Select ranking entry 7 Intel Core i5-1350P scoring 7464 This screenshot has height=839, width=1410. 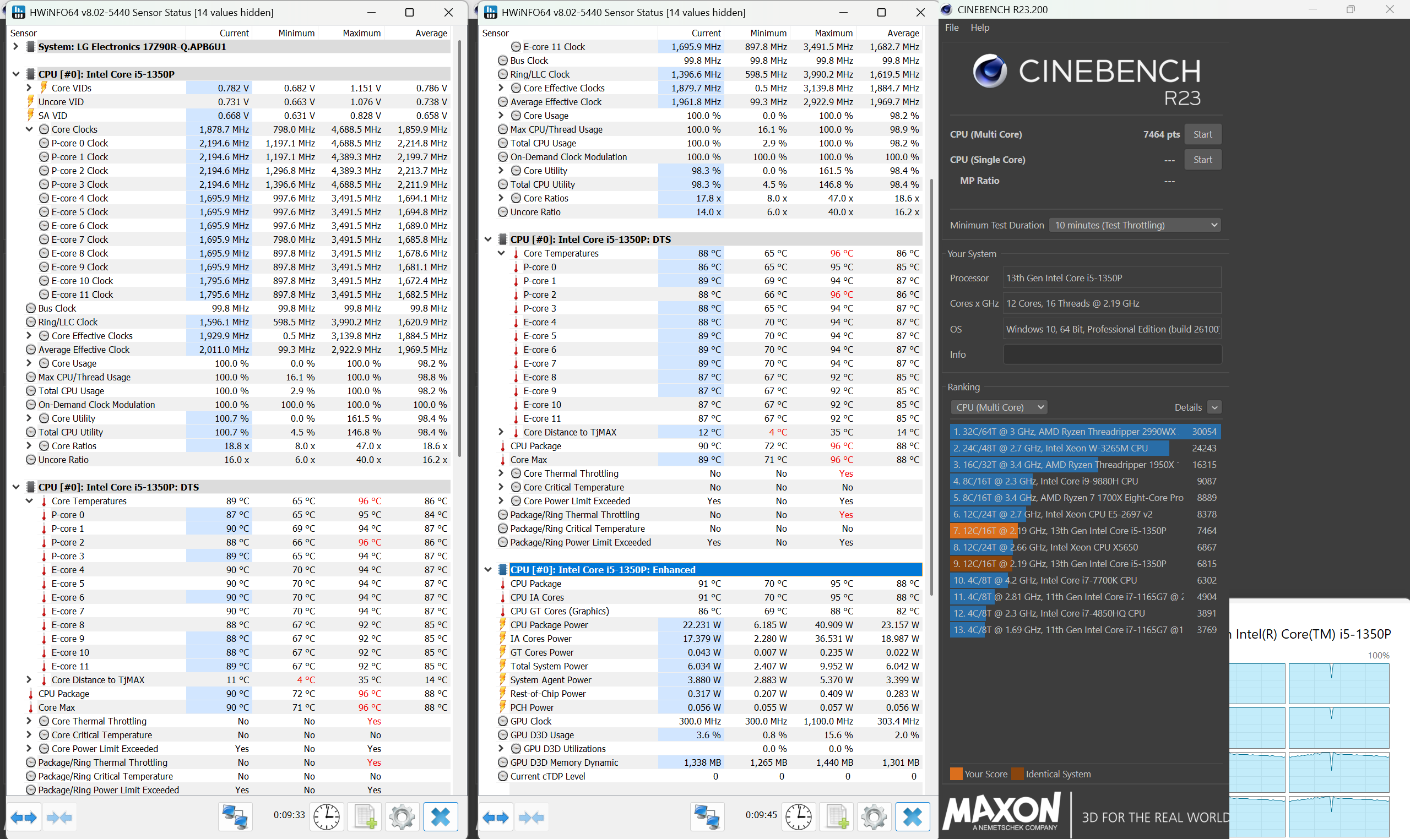(1086, 530)
